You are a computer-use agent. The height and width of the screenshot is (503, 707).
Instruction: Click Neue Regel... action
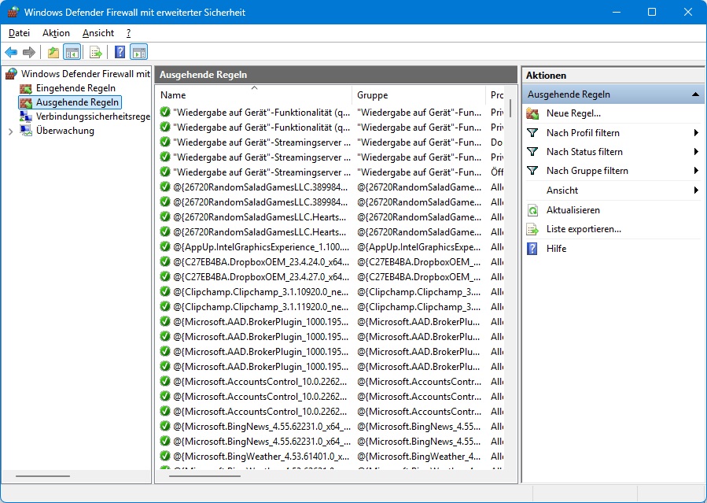tap(573, 113)
